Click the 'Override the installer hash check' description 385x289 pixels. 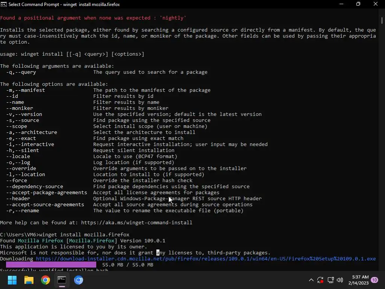[142, 180]
